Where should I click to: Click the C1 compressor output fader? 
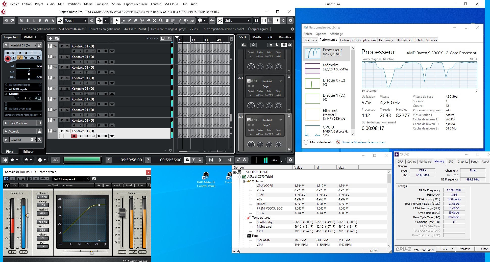point(122,213)
